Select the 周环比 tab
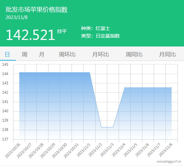The height and width of the screenshot is (166, 184). (x=67, y=54)
